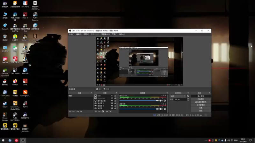
Task: Add a new scene with the plus icon under 场景 list
Action: 70,112
